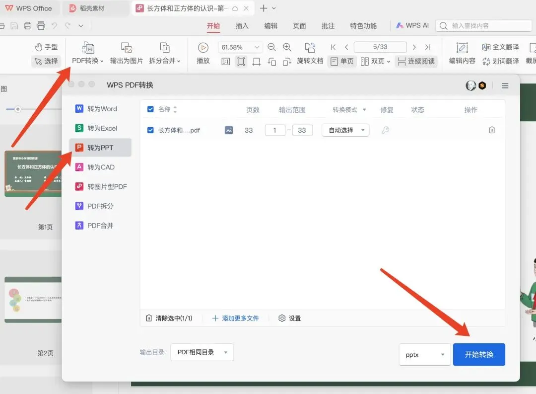Expand the quick access toolbar chevron
The width and height of the screenshot is (536, 394).
(81, 26)
